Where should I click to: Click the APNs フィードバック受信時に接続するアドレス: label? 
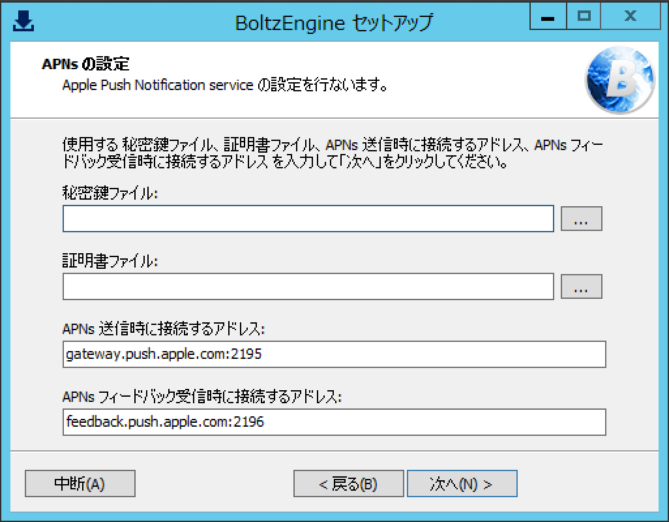point(202,397)
